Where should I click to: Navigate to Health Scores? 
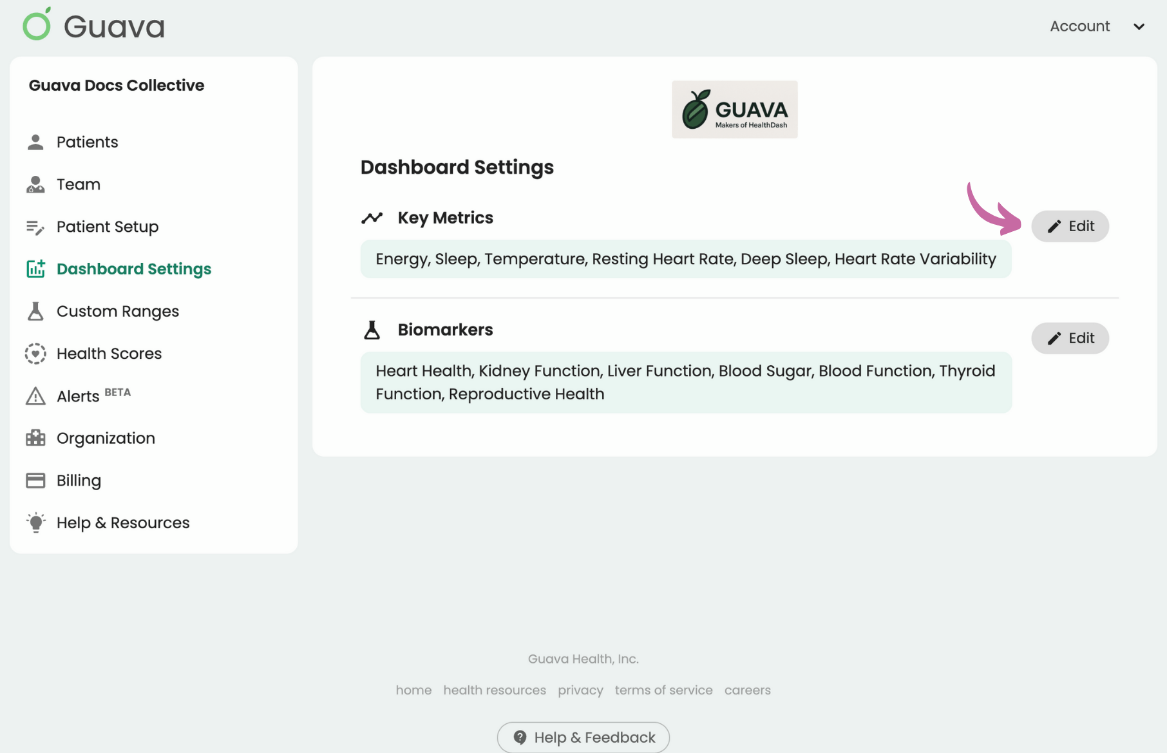[x=109, y=354]
